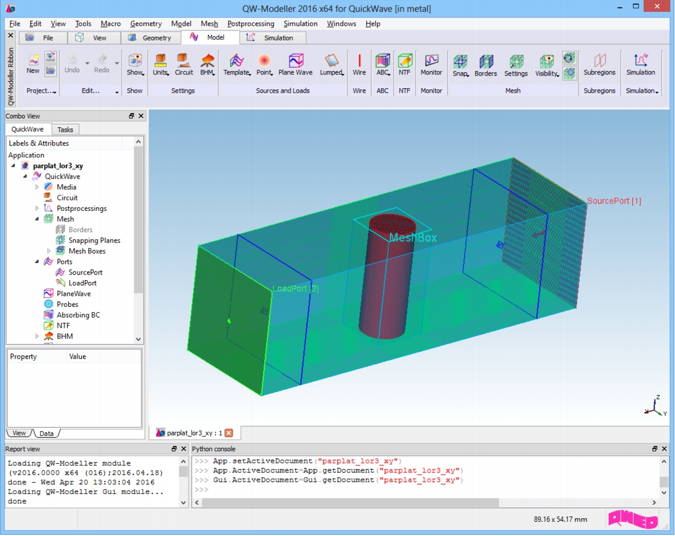The width and height of the screenshot is (675, 536).
Task: Close the Combo View panel
Action: click(141, 116)
